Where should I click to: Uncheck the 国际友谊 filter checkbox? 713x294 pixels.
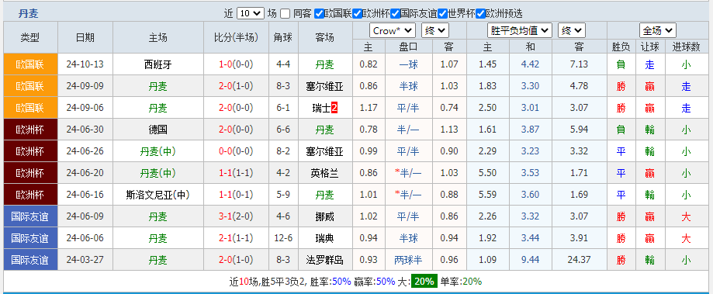pyautogui.click(x=395, y=14)
